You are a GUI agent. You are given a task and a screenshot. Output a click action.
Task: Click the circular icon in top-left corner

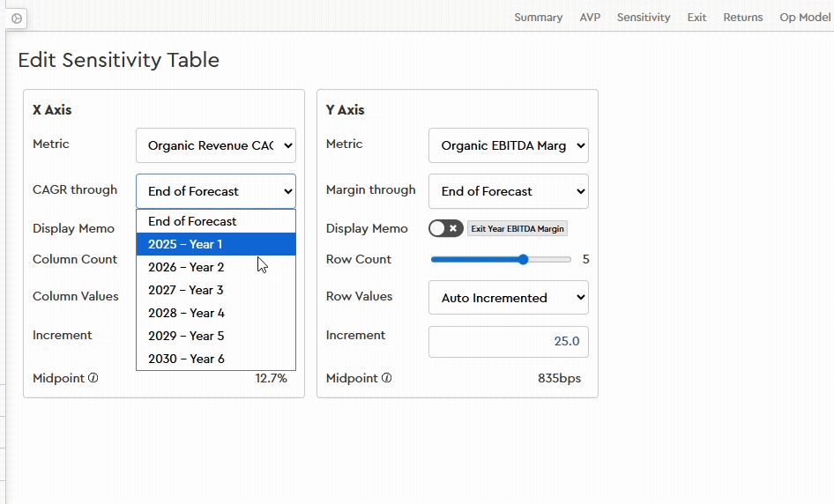(17, 19)
